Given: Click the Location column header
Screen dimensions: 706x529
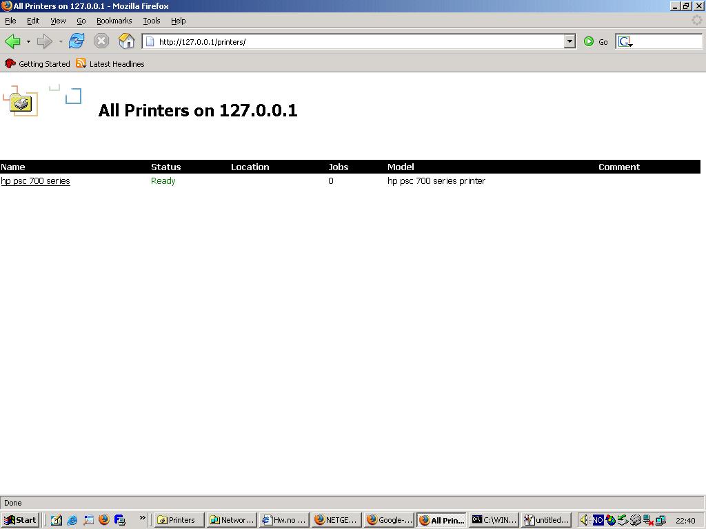Looking at the screenshot, I should click(250, 167).
